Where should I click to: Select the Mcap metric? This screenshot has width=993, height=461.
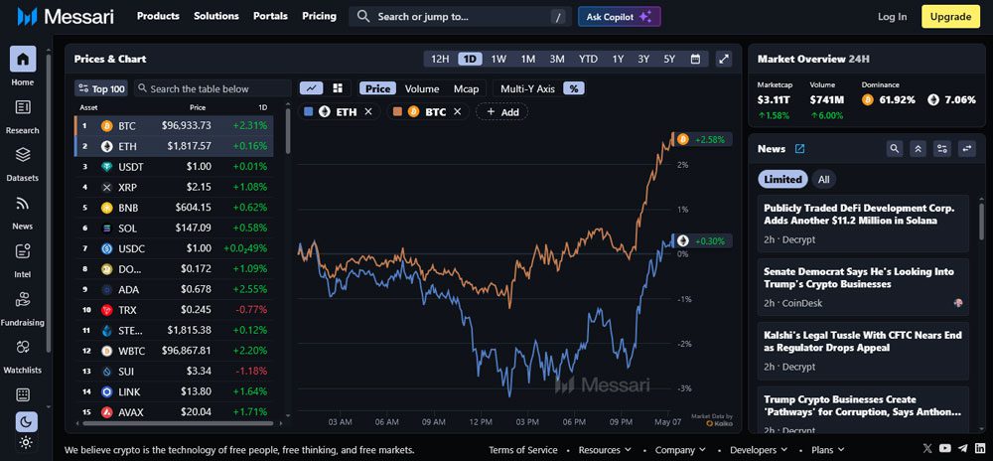[x=466, y=88]
